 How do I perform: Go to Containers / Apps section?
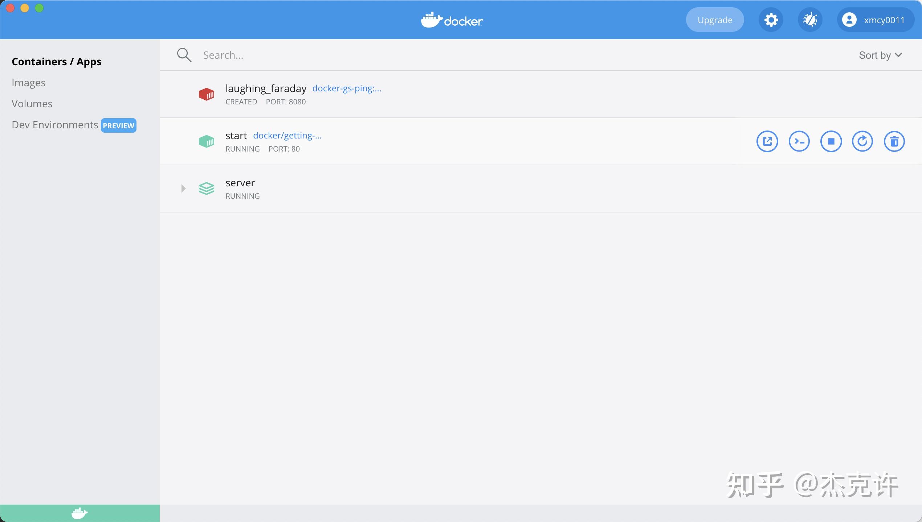[56, 62]
